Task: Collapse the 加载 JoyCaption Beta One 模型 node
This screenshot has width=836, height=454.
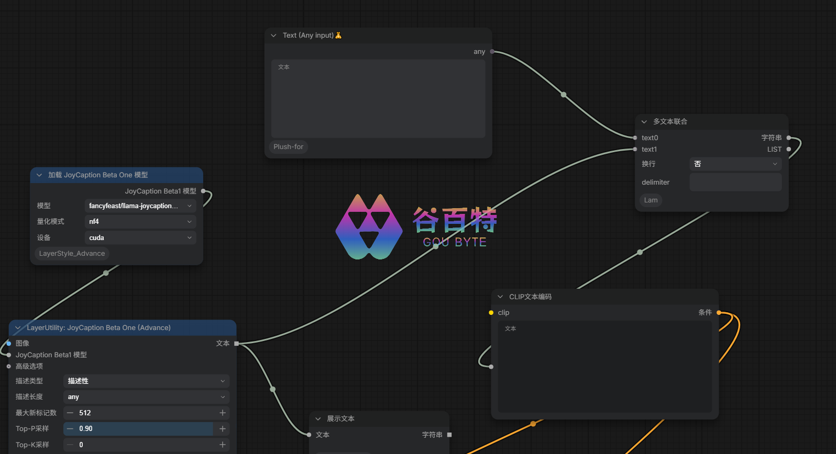Action: 39,175
